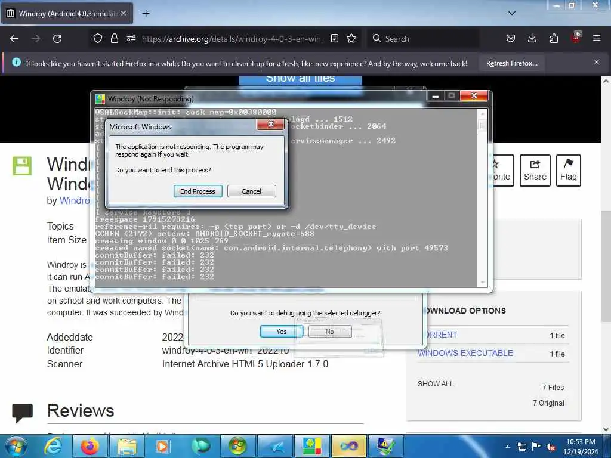Click Yes in the debugger dialog
The image size is (611, 458).
coord(282,332)
